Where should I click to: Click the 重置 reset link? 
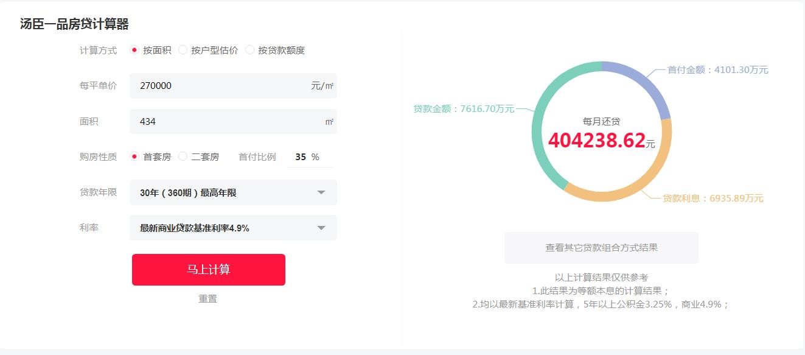tap(207, 298)
